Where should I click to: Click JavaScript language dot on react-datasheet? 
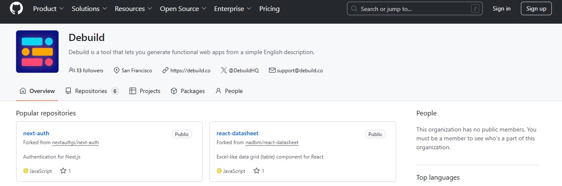pos(219,171)
